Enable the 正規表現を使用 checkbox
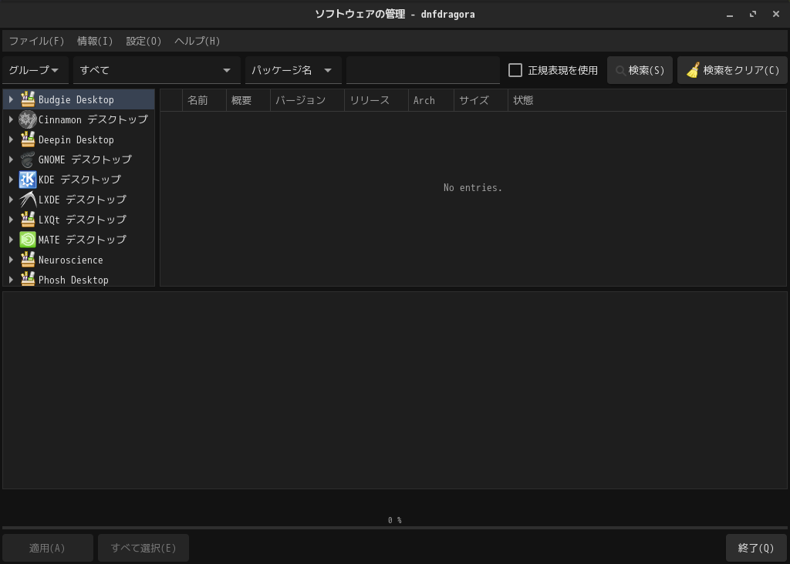This screenshot has width=790, height=564. coord(515,70)
